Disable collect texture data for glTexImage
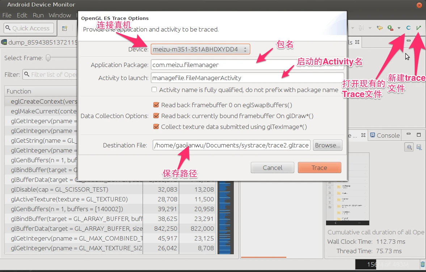The height and width of the screenshot is (272, 426). [x=156, y=127]
